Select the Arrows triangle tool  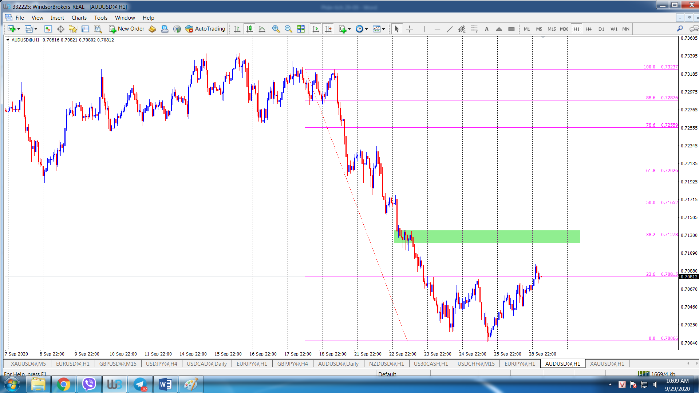499,29
